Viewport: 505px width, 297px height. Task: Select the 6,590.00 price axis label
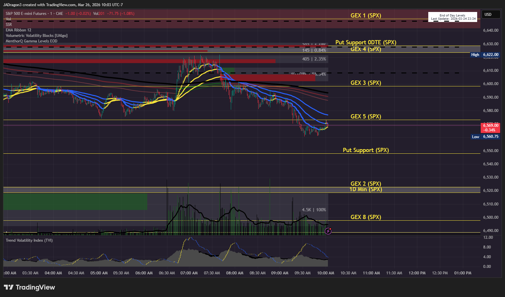click(x=491, y=97)
